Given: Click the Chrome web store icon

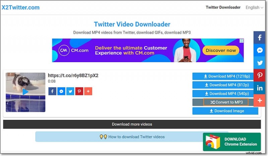Looking at the screenshot, I should pos(213,142).
